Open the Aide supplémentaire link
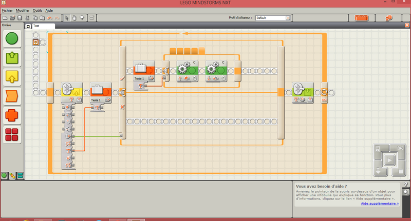 [380, 204]
